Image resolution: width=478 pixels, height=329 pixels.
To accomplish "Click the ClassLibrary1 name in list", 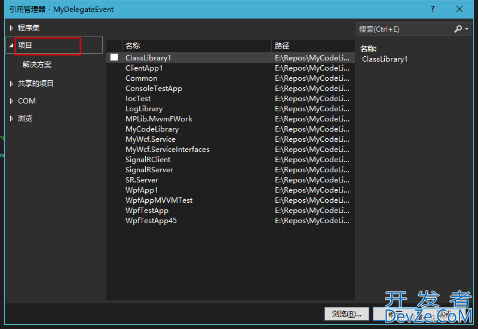I will pyautogui.click(x=148, y=57).
